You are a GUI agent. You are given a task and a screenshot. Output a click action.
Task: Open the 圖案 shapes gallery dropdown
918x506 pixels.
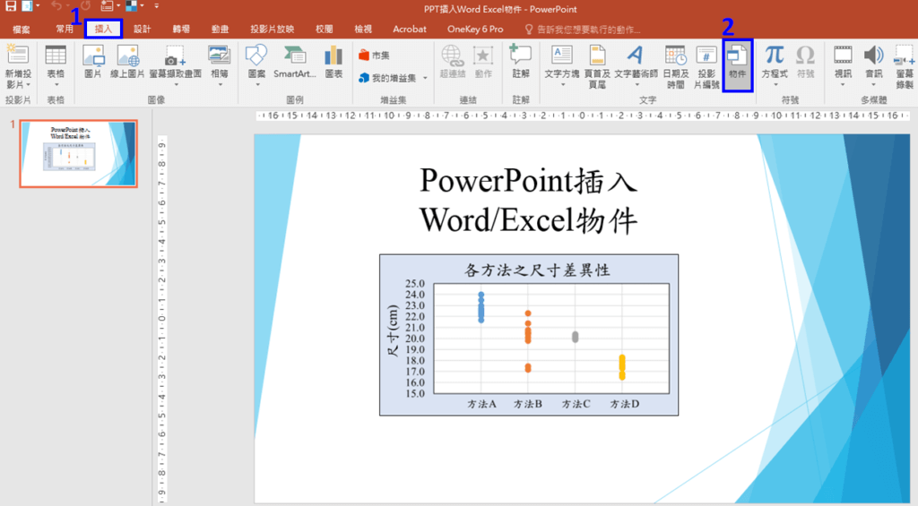pyautogui.click(x=256, y=83)
